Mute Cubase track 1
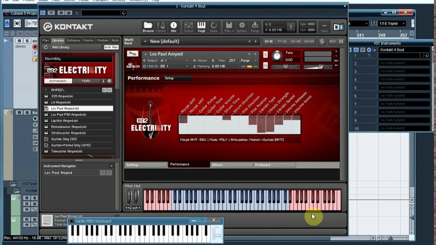Screen dimensions: 436x245 click(19, 41)
